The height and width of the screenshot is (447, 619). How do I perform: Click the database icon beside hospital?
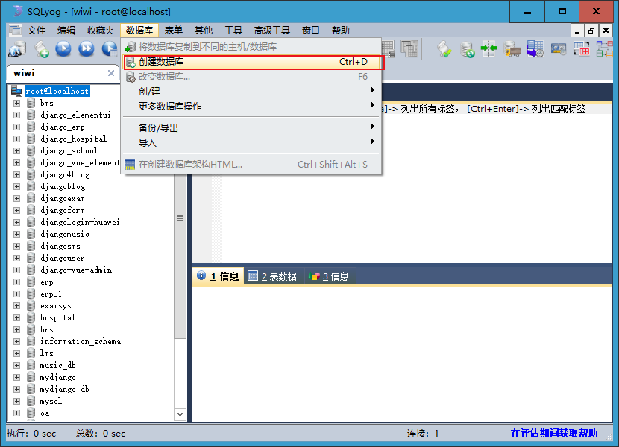click(x=31, y=317)
